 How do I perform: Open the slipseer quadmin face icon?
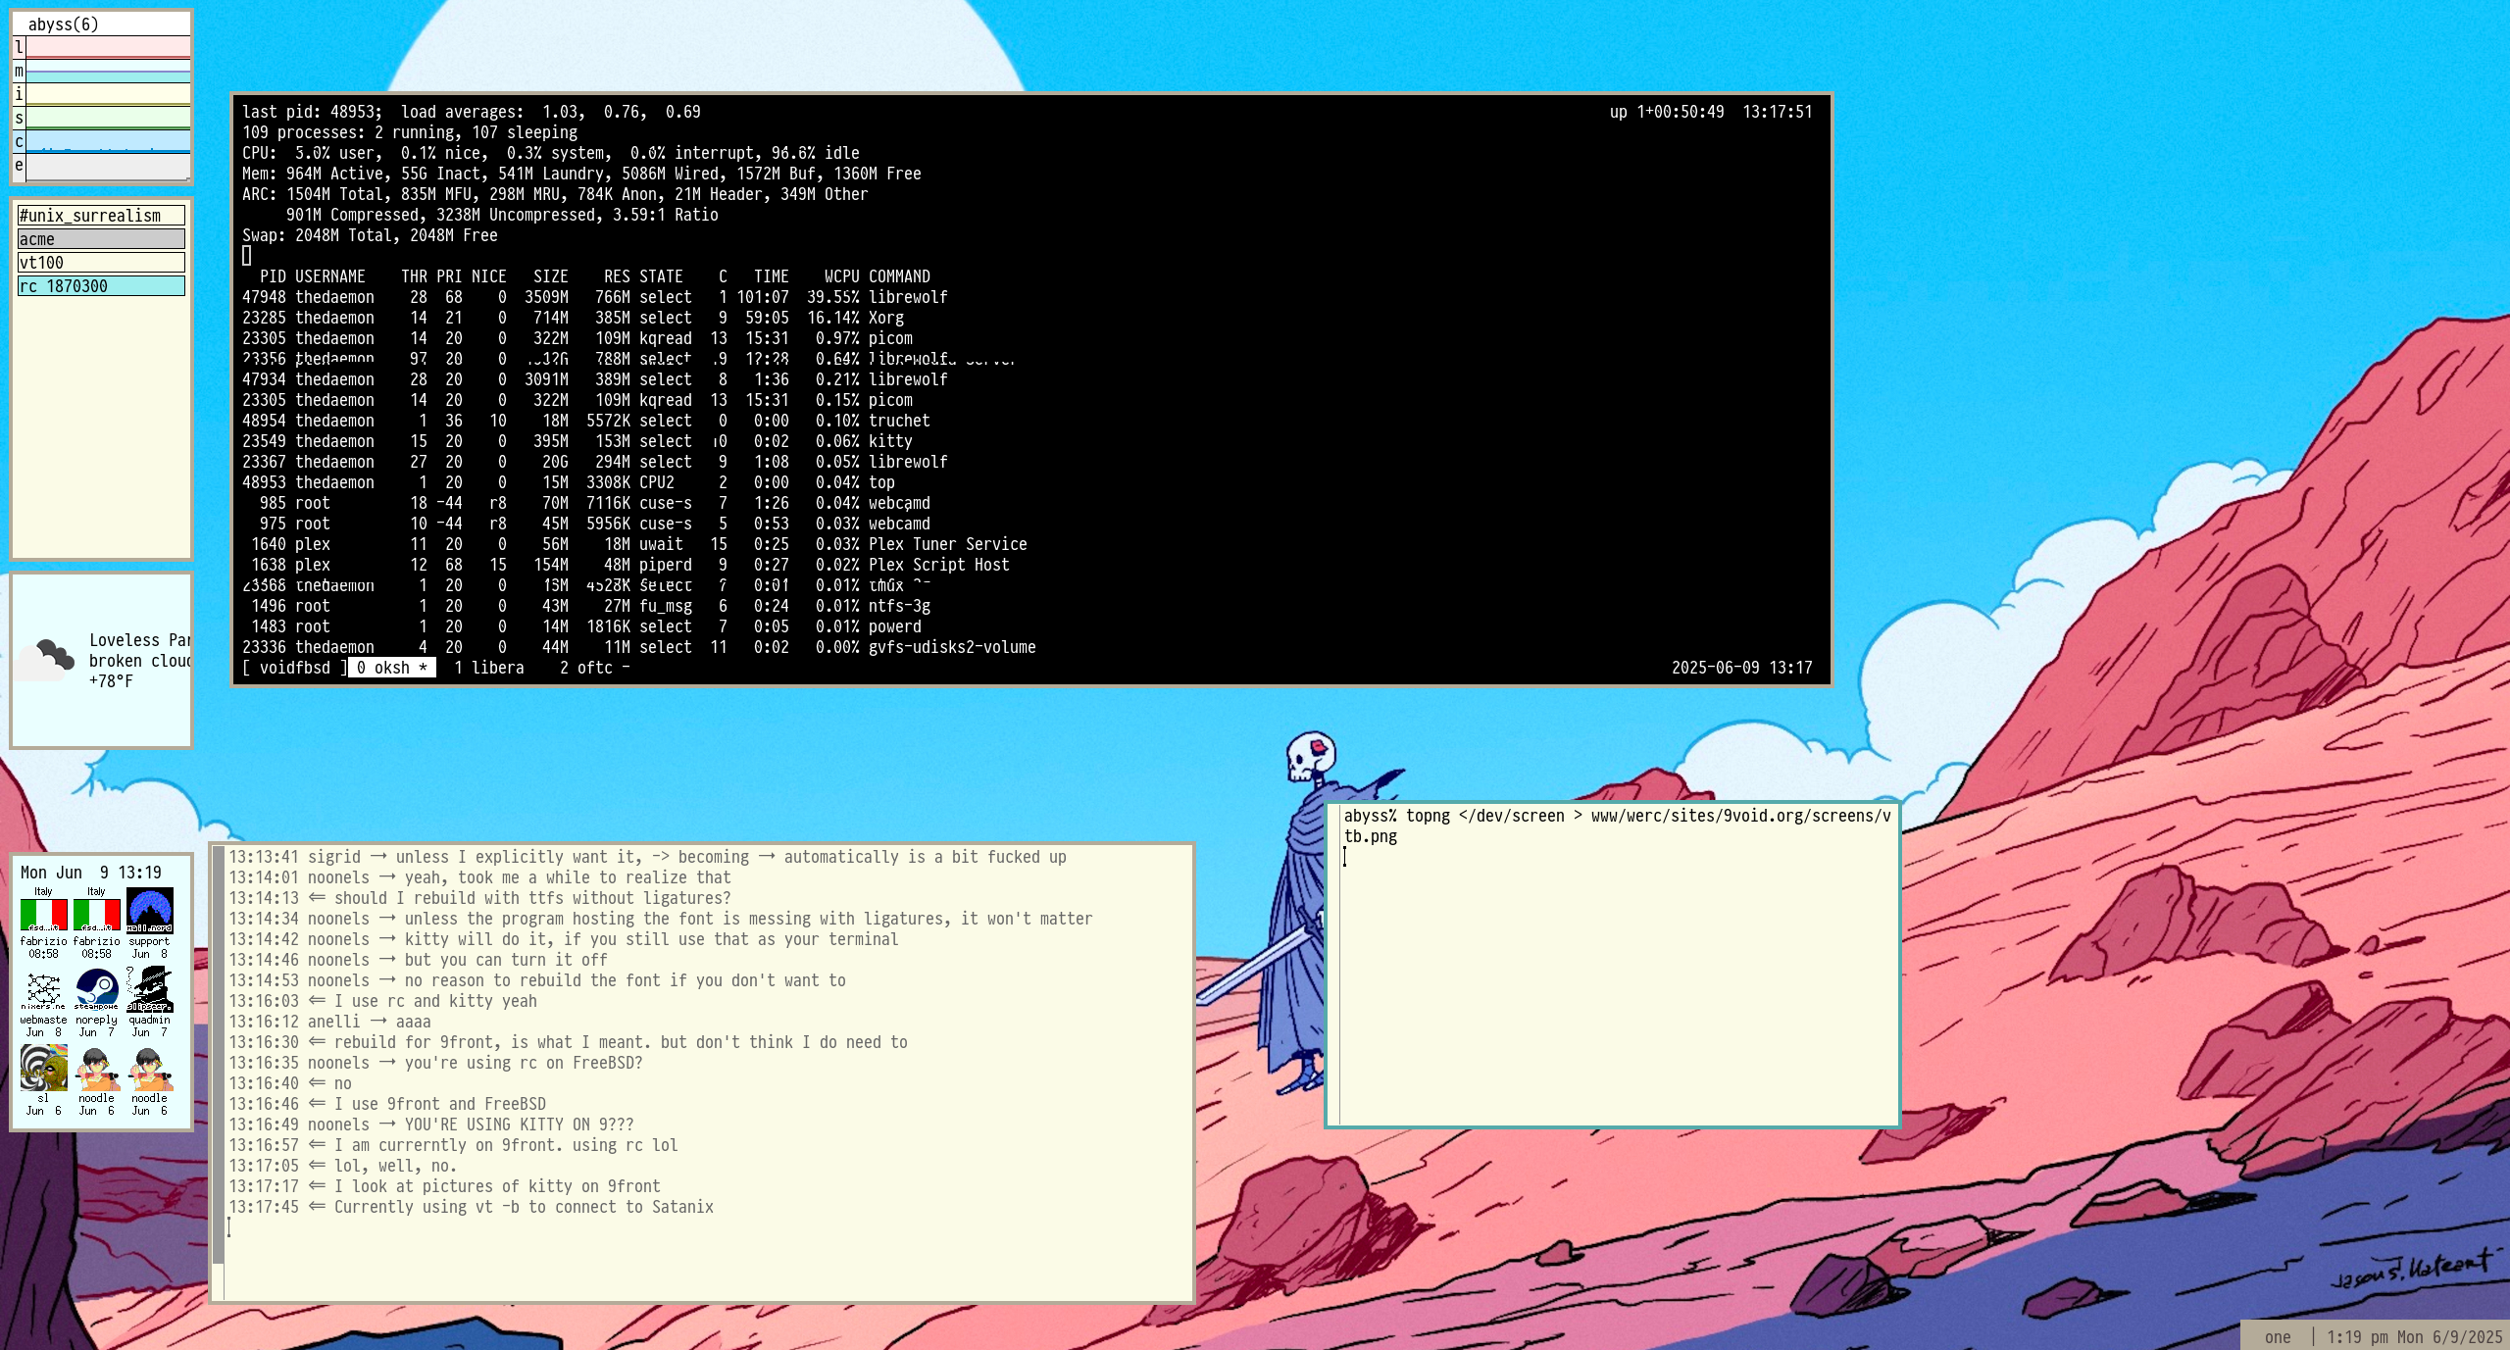tap(149, 989)
